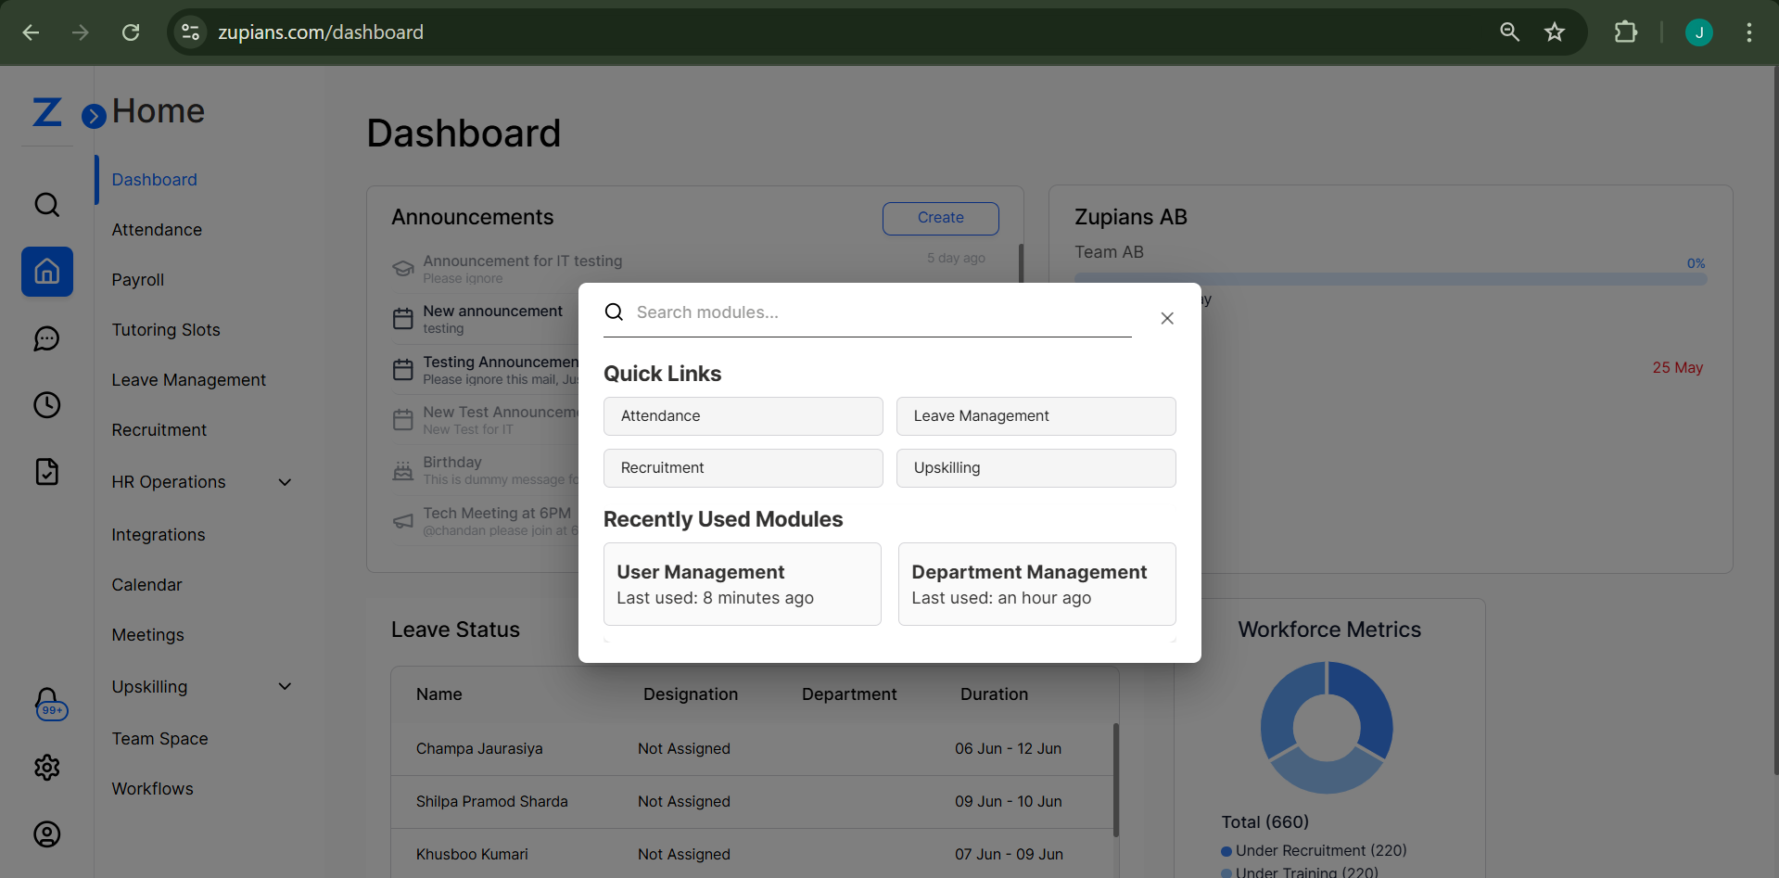Go to Payroll in the navigation menu

click(x=138, y=280)
